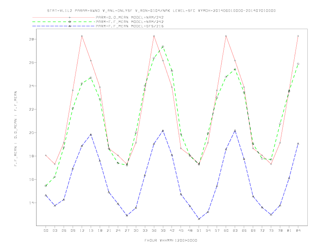The width and height of the screenshot is (325, 251).
Task: Click x-axis tick label 42
Action: (x=172, y=230)
